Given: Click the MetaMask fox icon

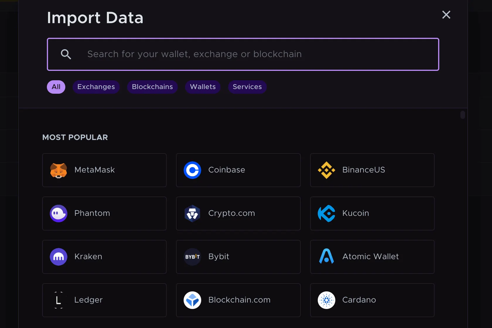Looking at the screenshot, I should point(59,170).
